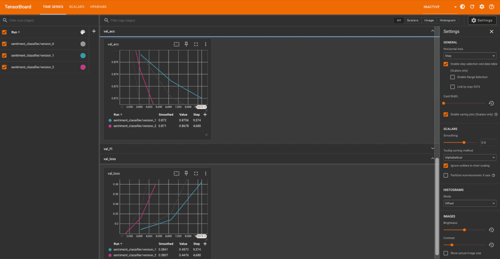The image size is (500, 259).
Task: Expand the val_f1 section
Action: coord(432,148)
